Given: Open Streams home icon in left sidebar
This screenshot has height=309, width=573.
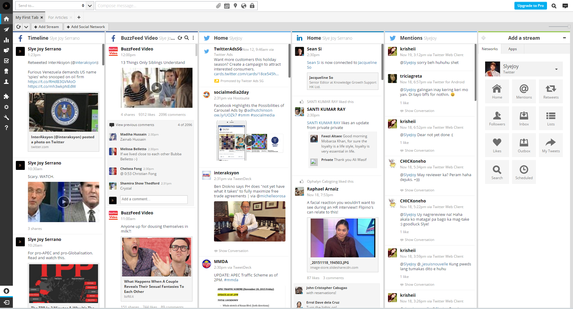Looking at the screenshot, I should point(6,19).
